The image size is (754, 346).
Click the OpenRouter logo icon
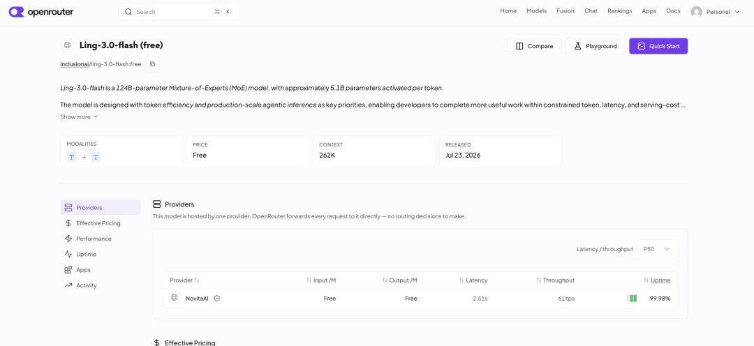[x=16, y=12]
